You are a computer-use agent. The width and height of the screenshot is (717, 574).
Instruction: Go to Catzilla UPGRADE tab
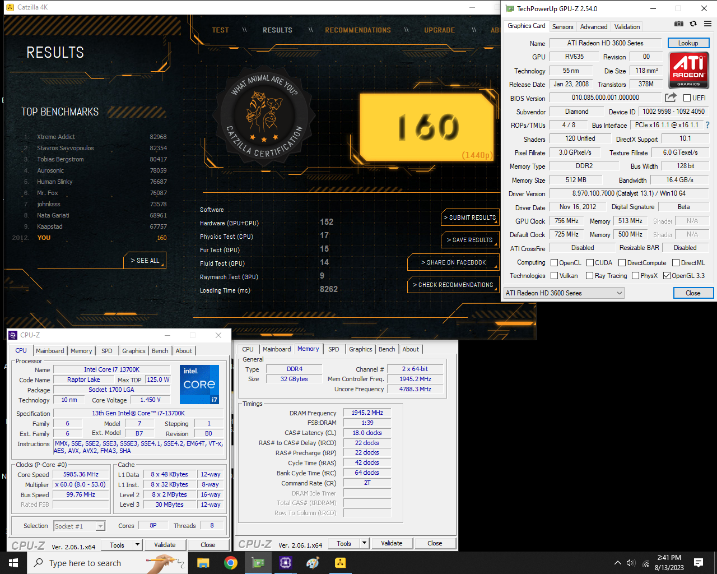439,30
